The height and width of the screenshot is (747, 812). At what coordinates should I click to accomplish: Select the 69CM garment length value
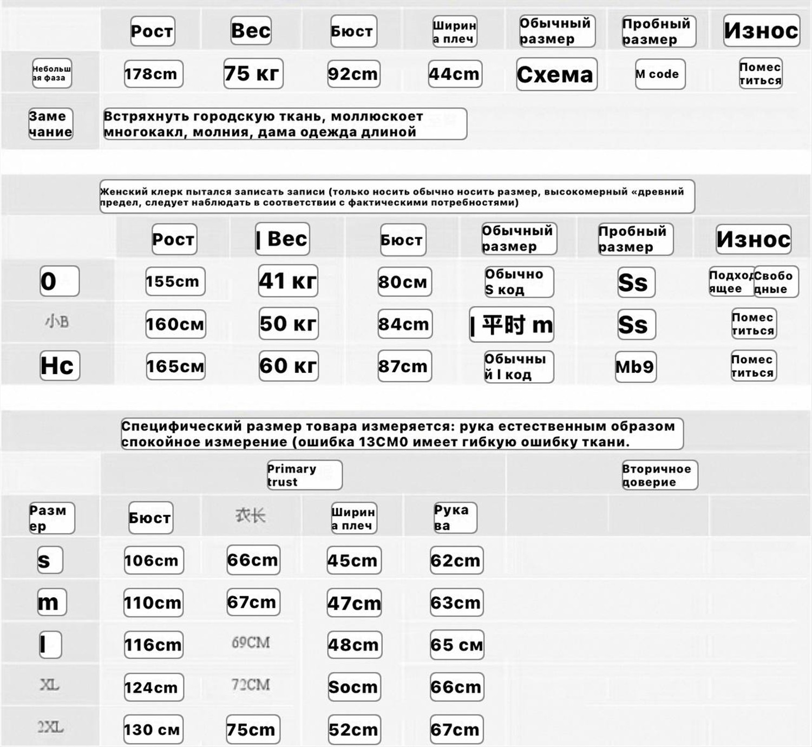pos(251,643)
